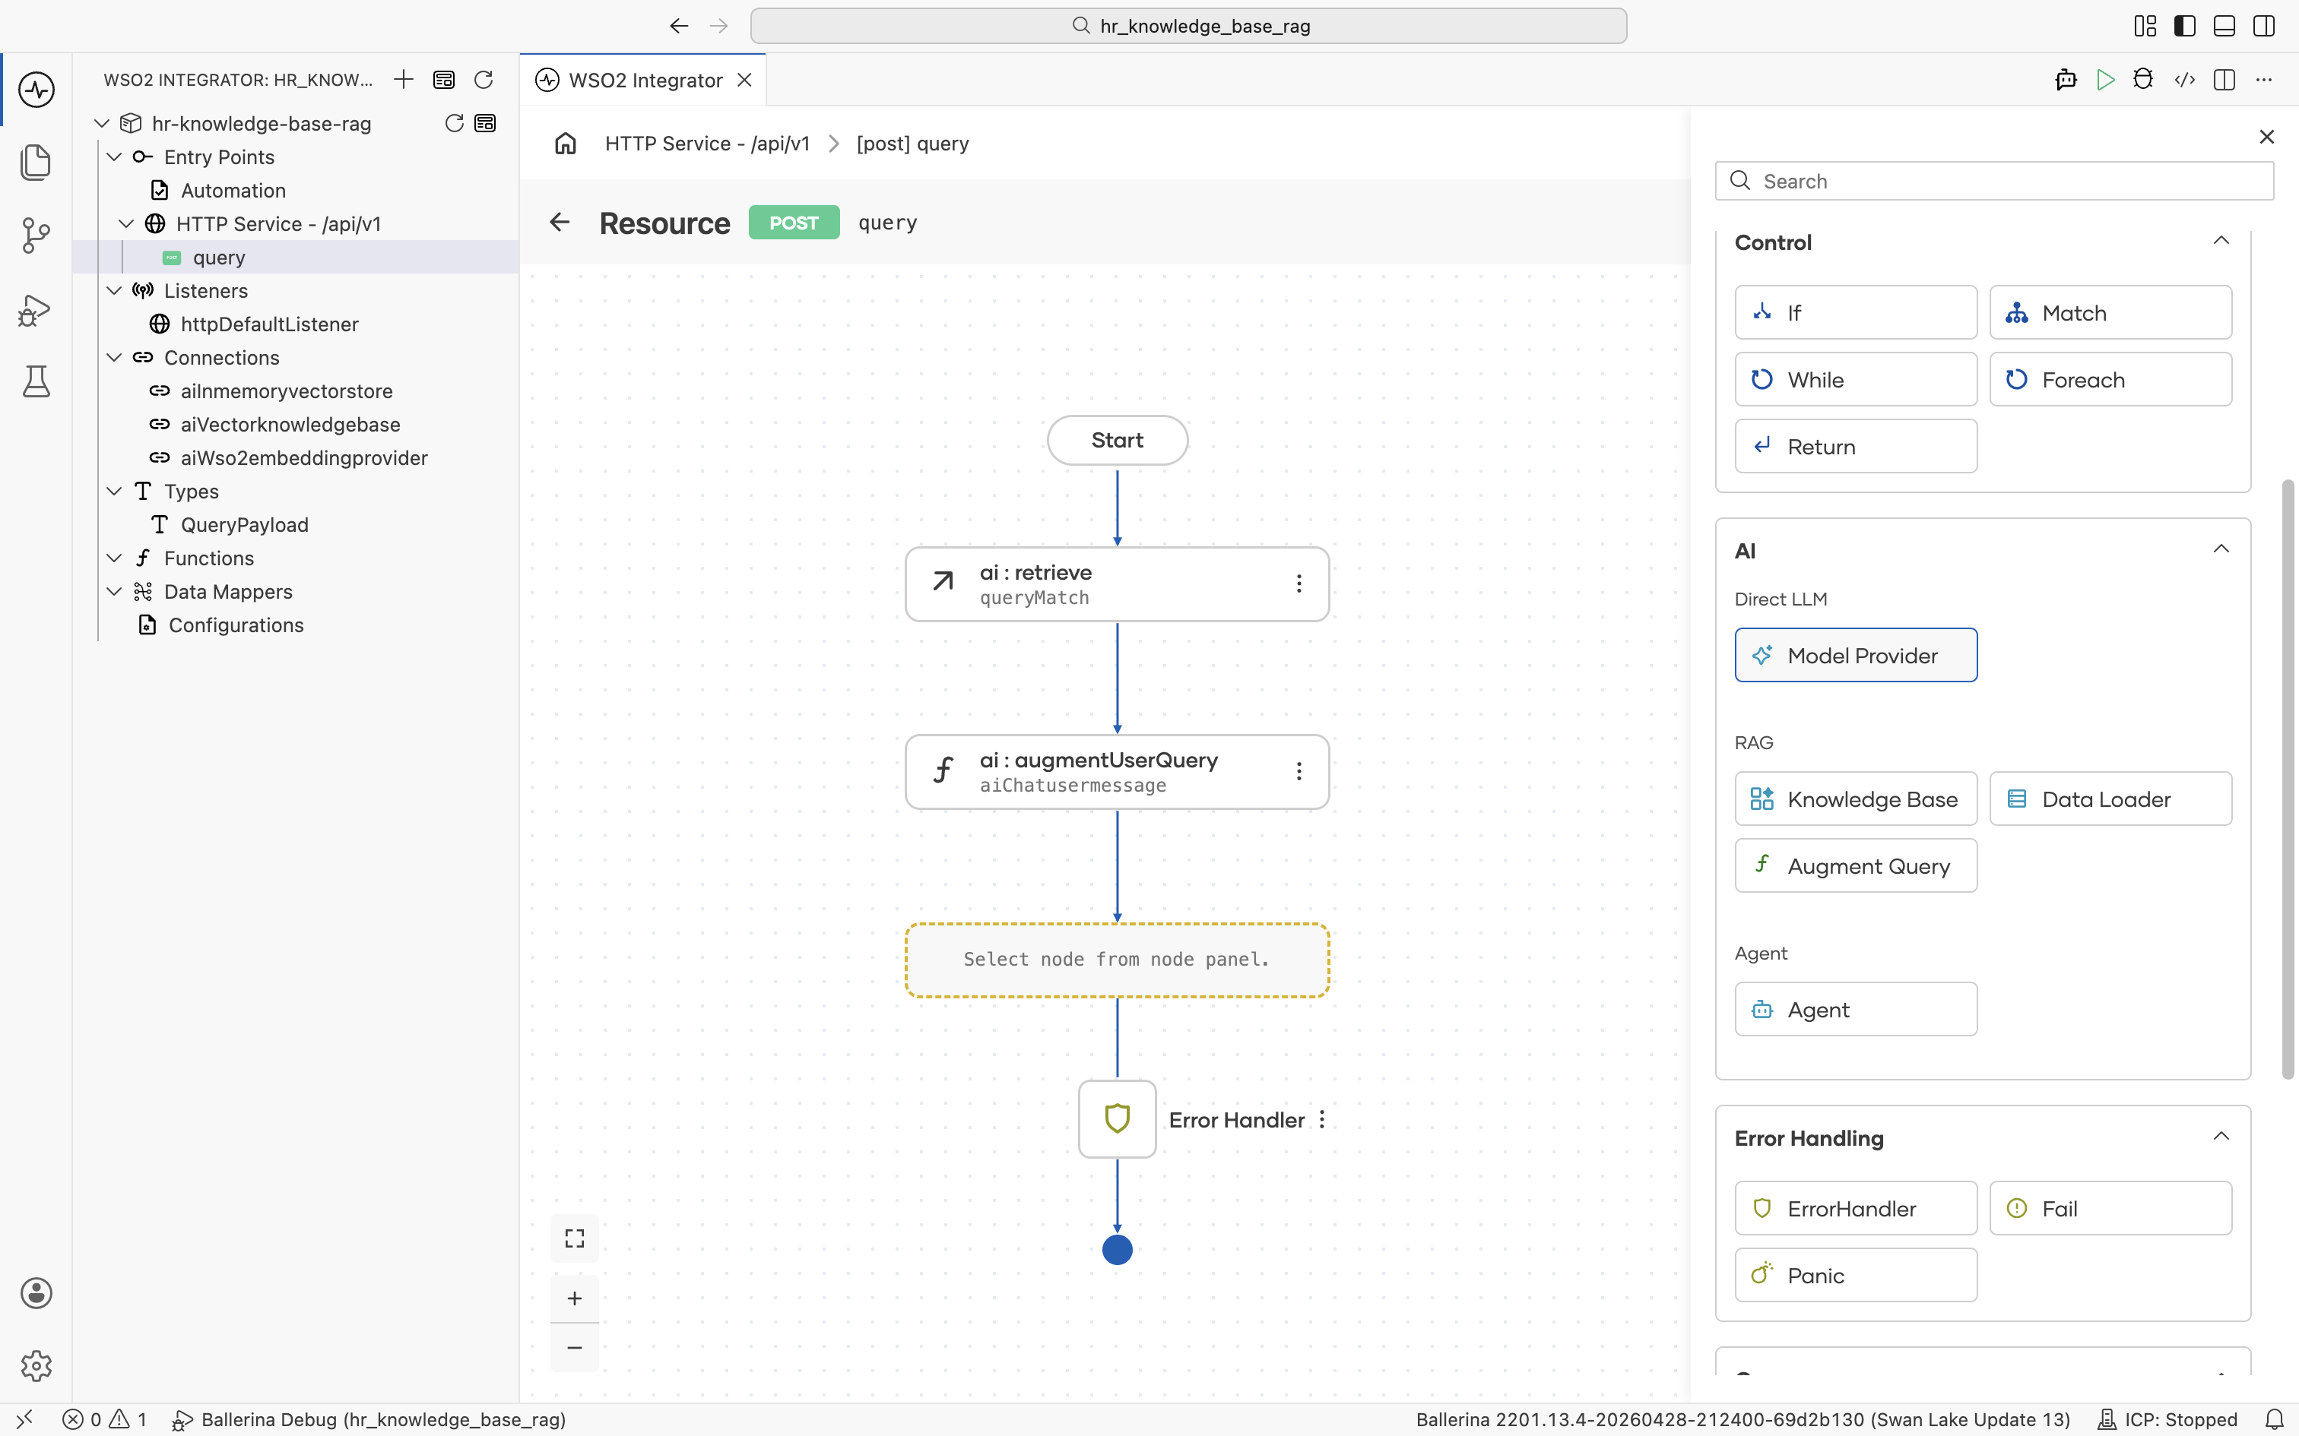Screen dimensions: 2299x1436
Task: Open the Explorer files icon
Action: pyautogui.click(x=36, y=163)
